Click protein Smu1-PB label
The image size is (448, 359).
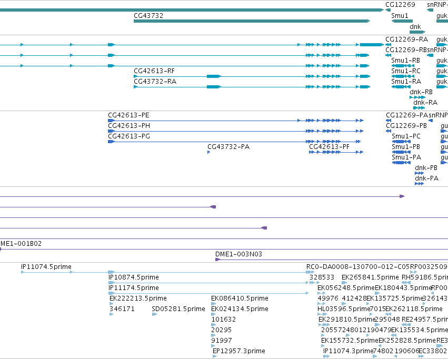point(406,147)
